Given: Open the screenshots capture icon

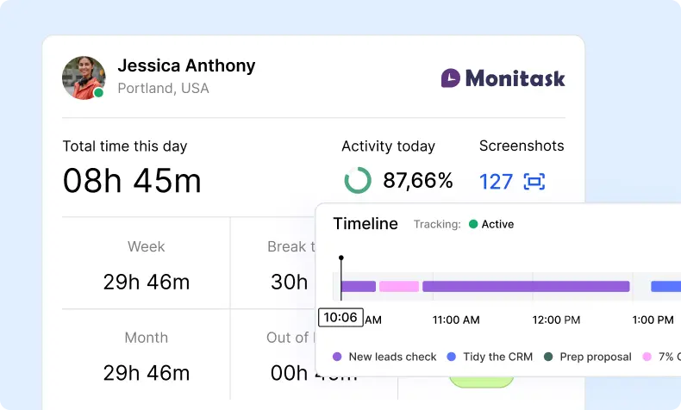Looking at the screenshot, I should (534, 182).
